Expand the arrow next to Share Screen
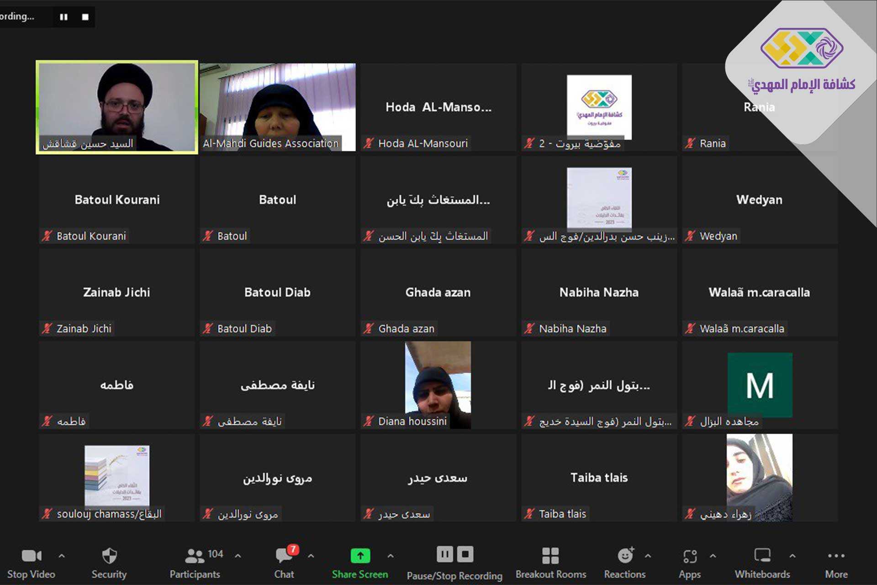The height and width of the screenshot is (585, 877). pyautogui.click(x=391, y=556)
